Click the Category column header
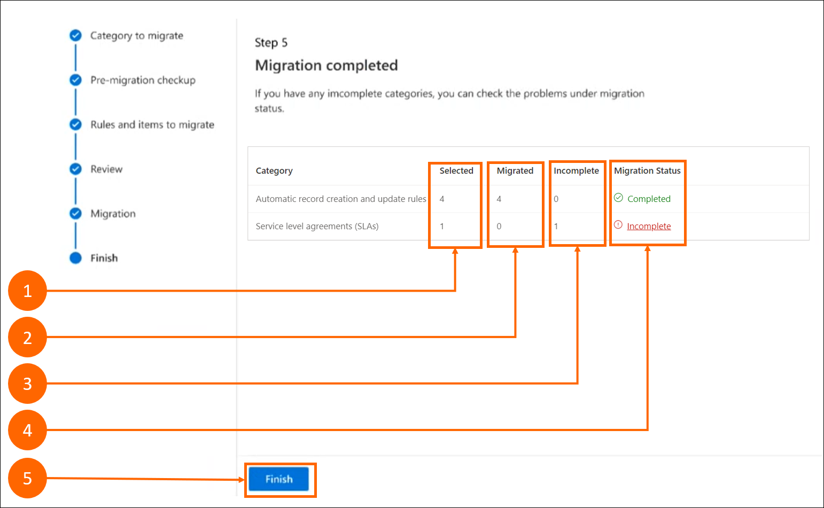The image size is (824, 508). pyautogui.click(x=274, y=171)
